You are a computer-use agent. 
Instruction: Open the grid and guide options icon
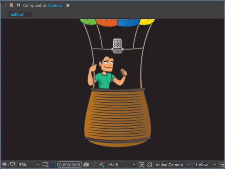tap(45, 165)
